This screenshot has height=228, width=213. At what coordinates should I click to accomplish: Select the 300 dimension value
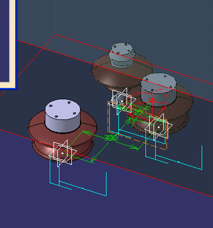[x=111, y=138]
